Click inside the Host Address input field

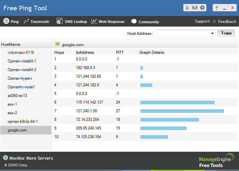[183, 34]
